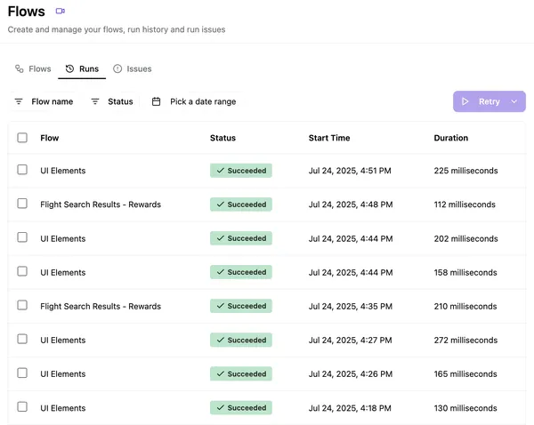Check the UI Elements run at 4:27 PM
Image resolution: width=534 pixels, height=425 pixels.
22,339
